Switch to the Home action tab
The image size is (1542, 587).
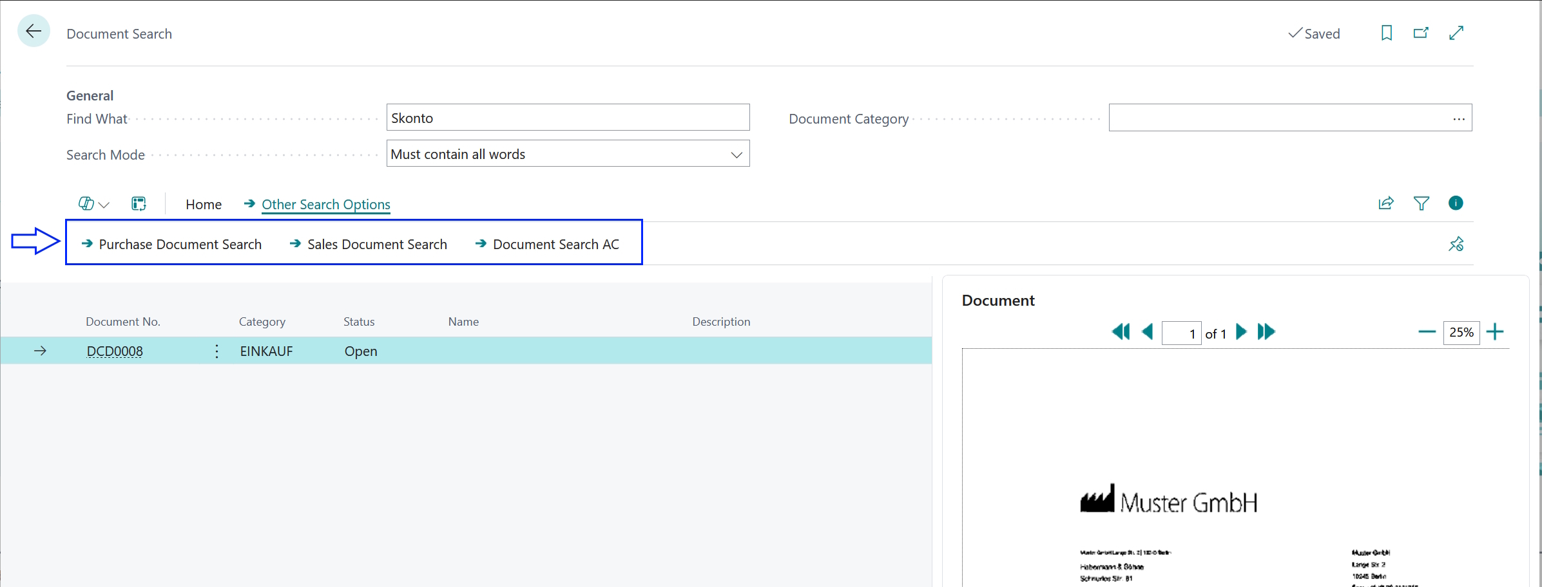(203, 204)
